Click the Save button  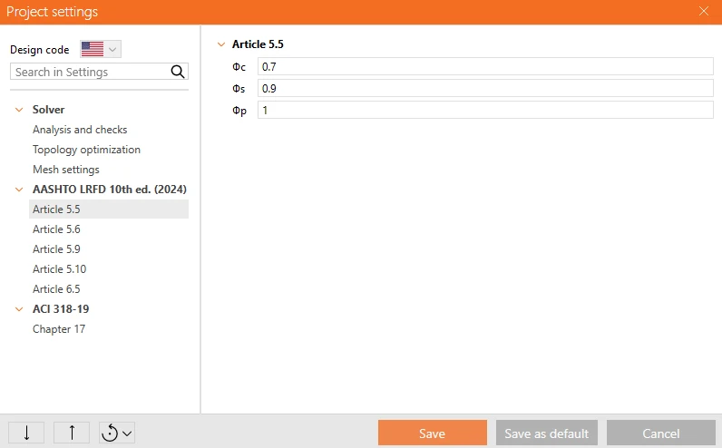[433, 433]
